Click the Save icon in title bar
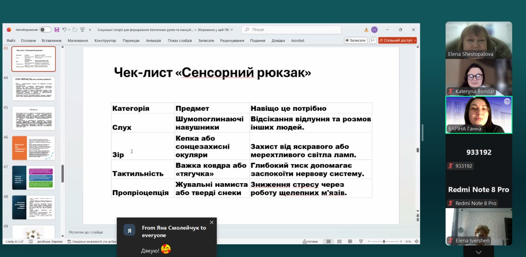 (57, 30)
